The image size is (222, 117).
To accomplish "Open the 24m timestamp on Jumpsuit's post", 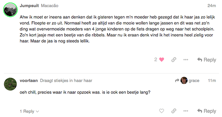I will pos(212,6).
